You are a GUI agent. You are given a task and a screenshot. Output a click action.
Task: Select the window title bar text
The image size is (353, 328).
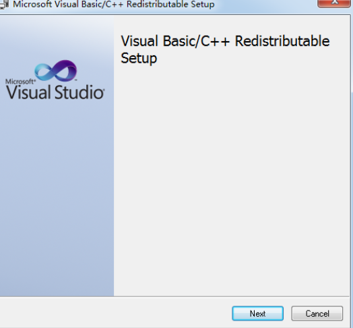[114, 4]
